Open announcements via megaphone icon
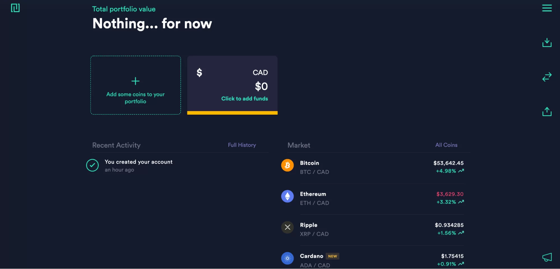Screen dimensions: 560x269 click(x=547, y=257)
